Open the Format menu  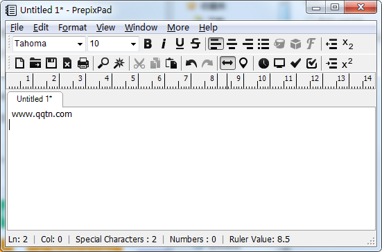(72, 28)
